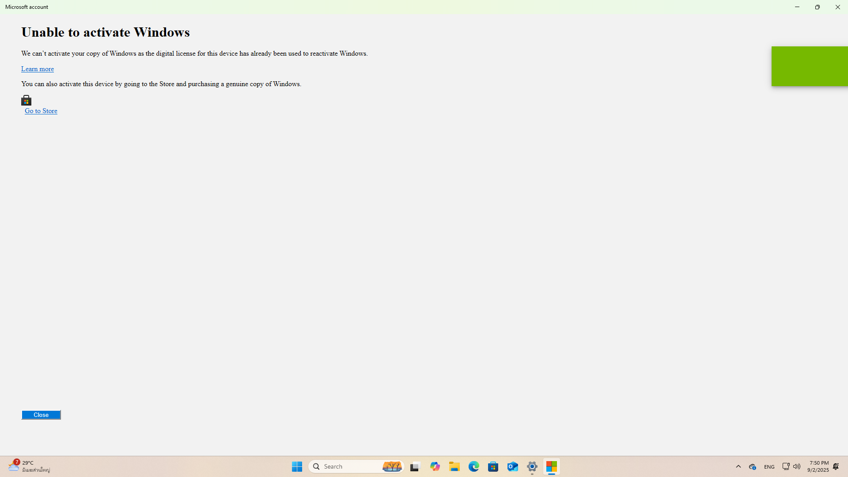Open the Go to Store link

[x=41, y=111]
